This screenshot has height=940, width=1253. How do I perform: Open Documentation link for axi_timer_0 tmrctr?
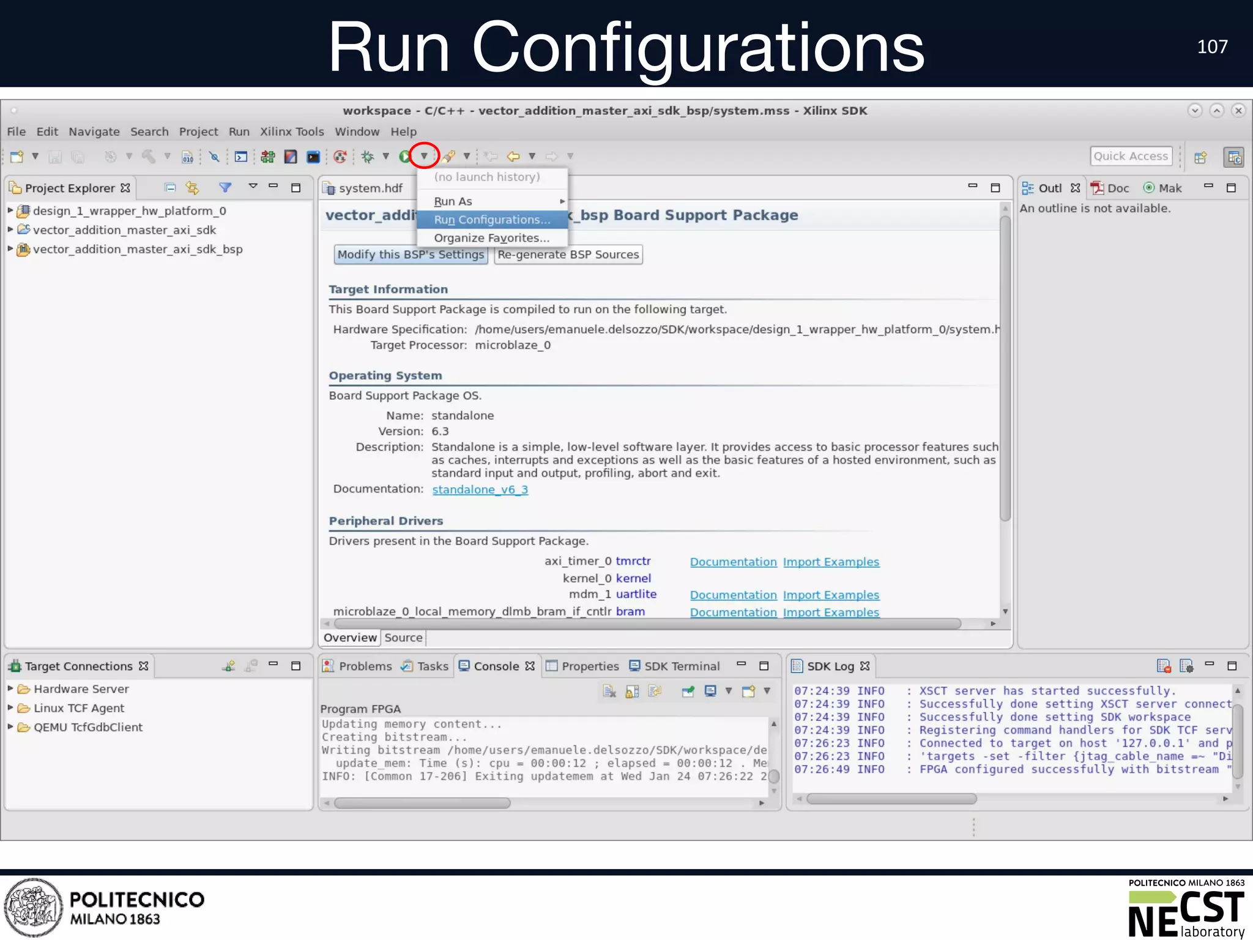coord(733,562)
